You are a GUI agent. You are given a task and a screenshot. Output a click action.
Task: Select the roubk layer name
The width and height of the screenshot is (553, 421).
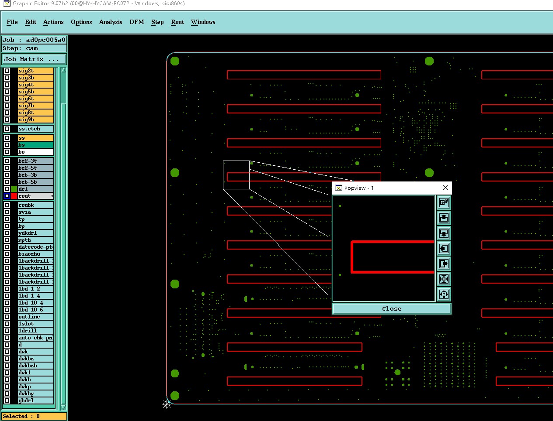pyautogui.click(x=35, y=205)
